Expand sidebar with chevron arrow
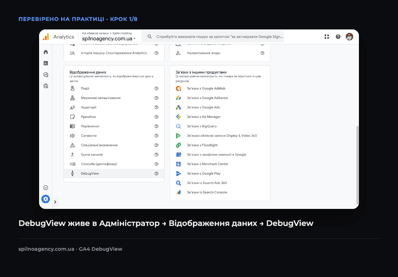The width and height of the screenshot is (398, 277). click(55, 202)
